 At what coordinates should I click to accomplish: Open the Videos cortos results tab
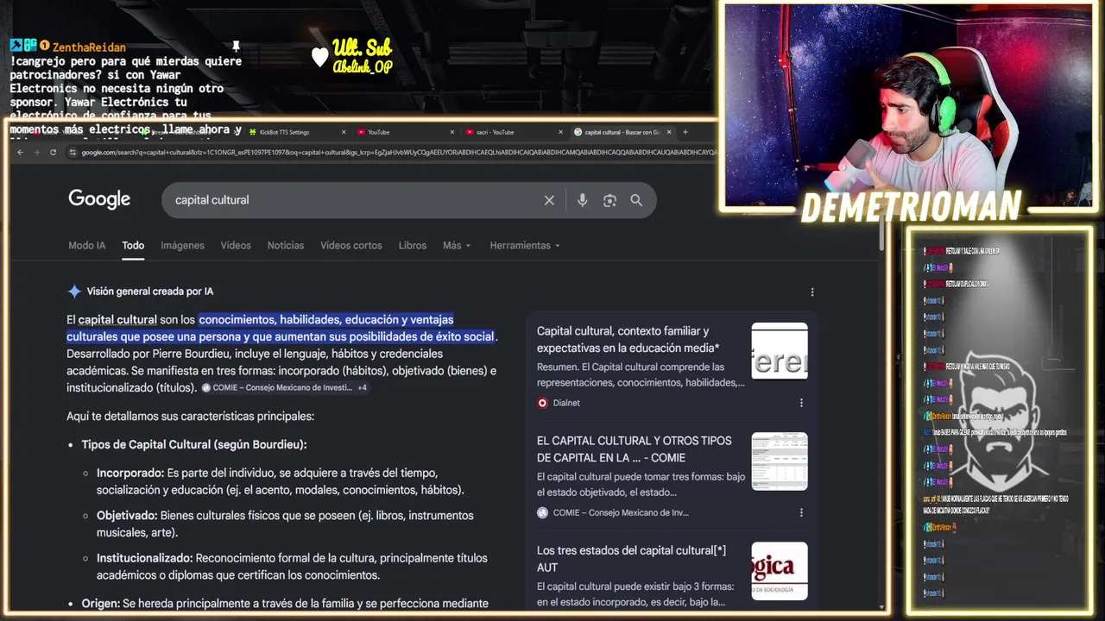click(351, 246)
